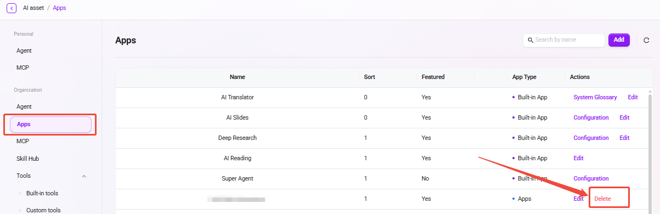
Task: Open Configuration for Deep Research
Action: pyautogui.click(x=591, y=138)
